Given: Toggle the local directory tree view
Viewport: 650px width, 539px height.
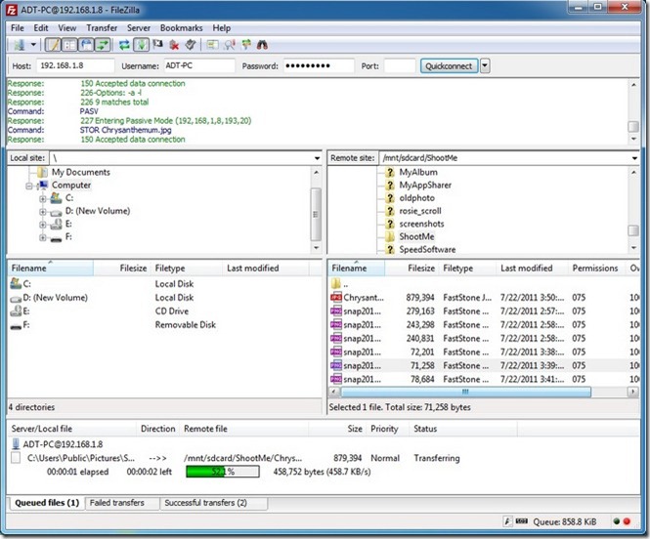Looking at the screenshot, I should pyautogui.click(x=68, y=45).
